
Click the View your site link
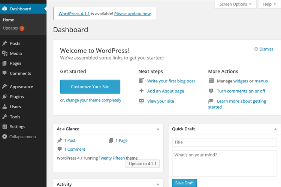pyautogui.click(x=161, y=101)
